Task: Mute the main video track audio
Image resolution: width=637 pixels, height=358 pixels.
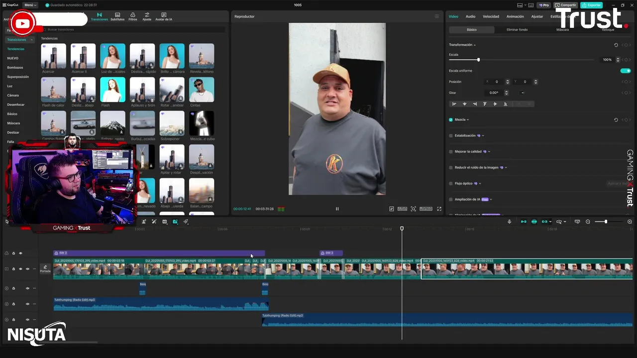Action: (x=27, y=269)
